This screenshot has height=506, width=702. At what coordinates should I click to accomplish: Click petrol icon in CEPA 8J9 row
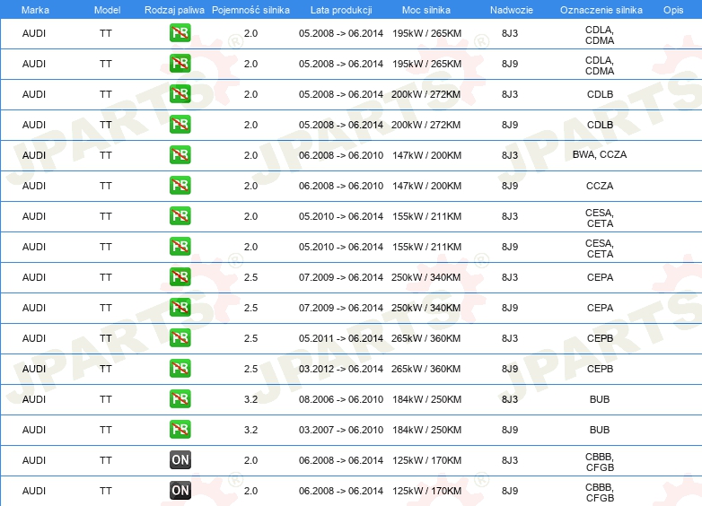coord(180,308)
